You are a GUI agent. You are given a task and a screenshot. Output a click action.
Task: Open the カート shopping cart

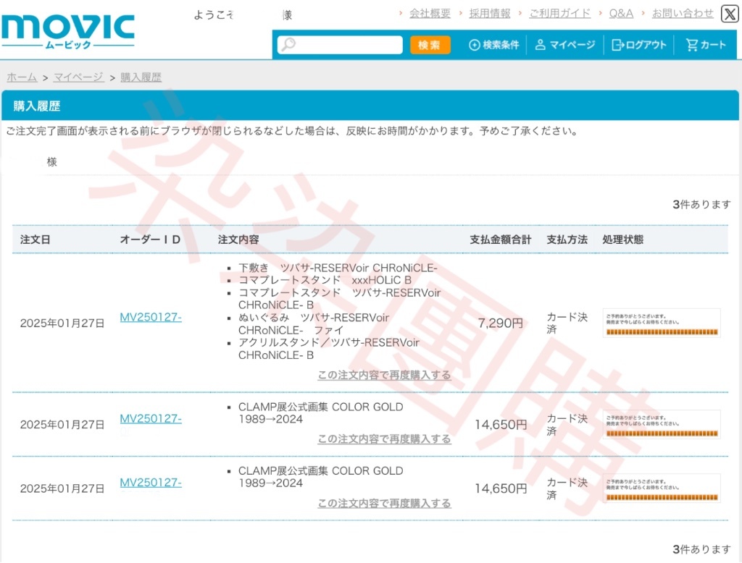pyautogui.click(x=706, y=45)
